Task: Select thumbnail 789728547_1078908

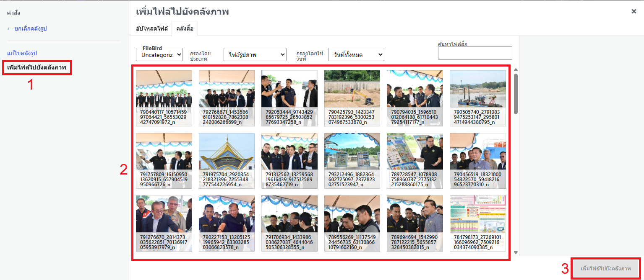Action: pyautogui.click(x=415, y=161)
